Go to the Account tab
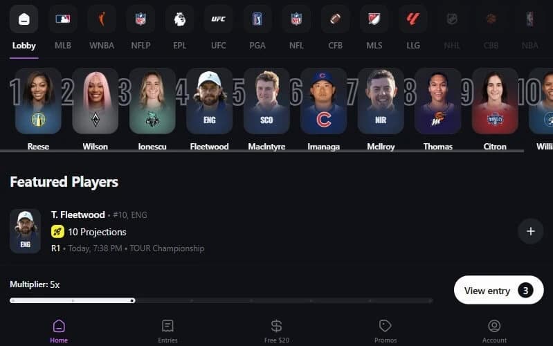This screenshot has width=553, height=346. (x=494, y=331)
